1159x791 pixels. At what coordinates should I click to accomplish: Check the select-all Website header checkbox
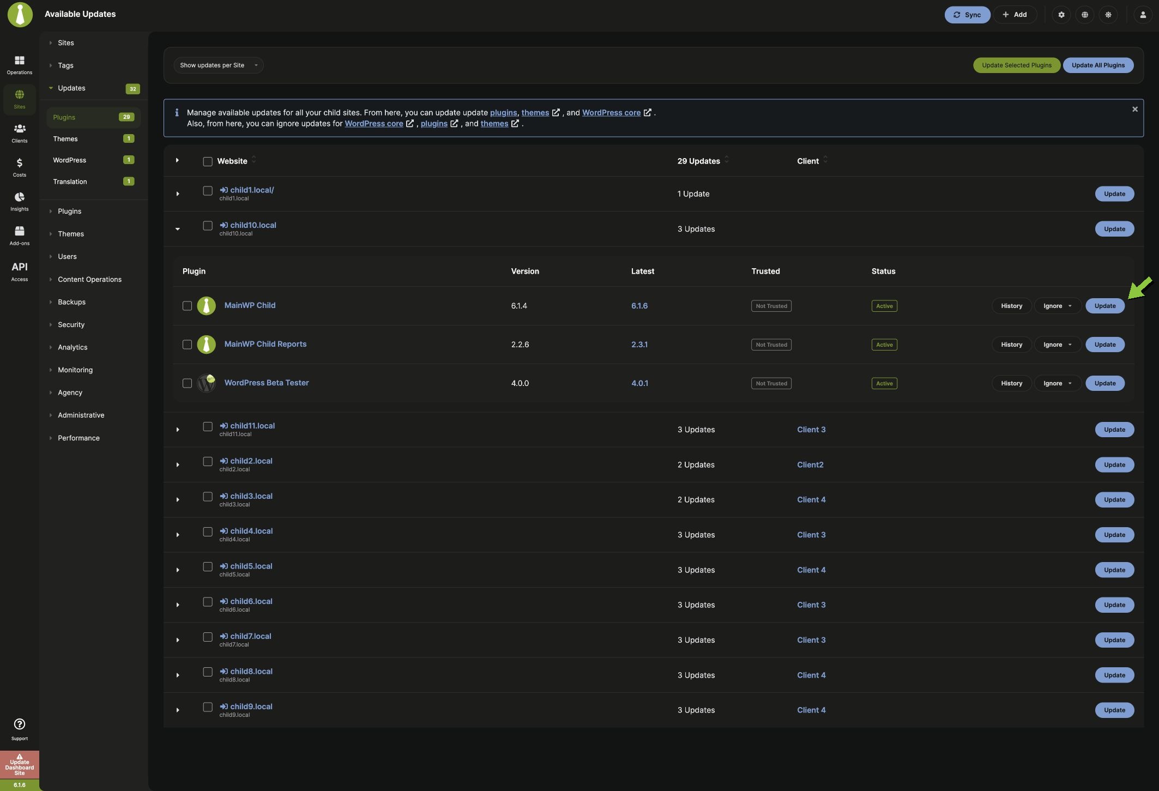point(208,161)
